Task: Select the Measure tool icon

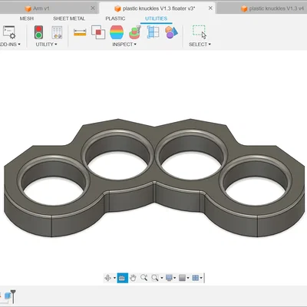Action: (80, 32)
